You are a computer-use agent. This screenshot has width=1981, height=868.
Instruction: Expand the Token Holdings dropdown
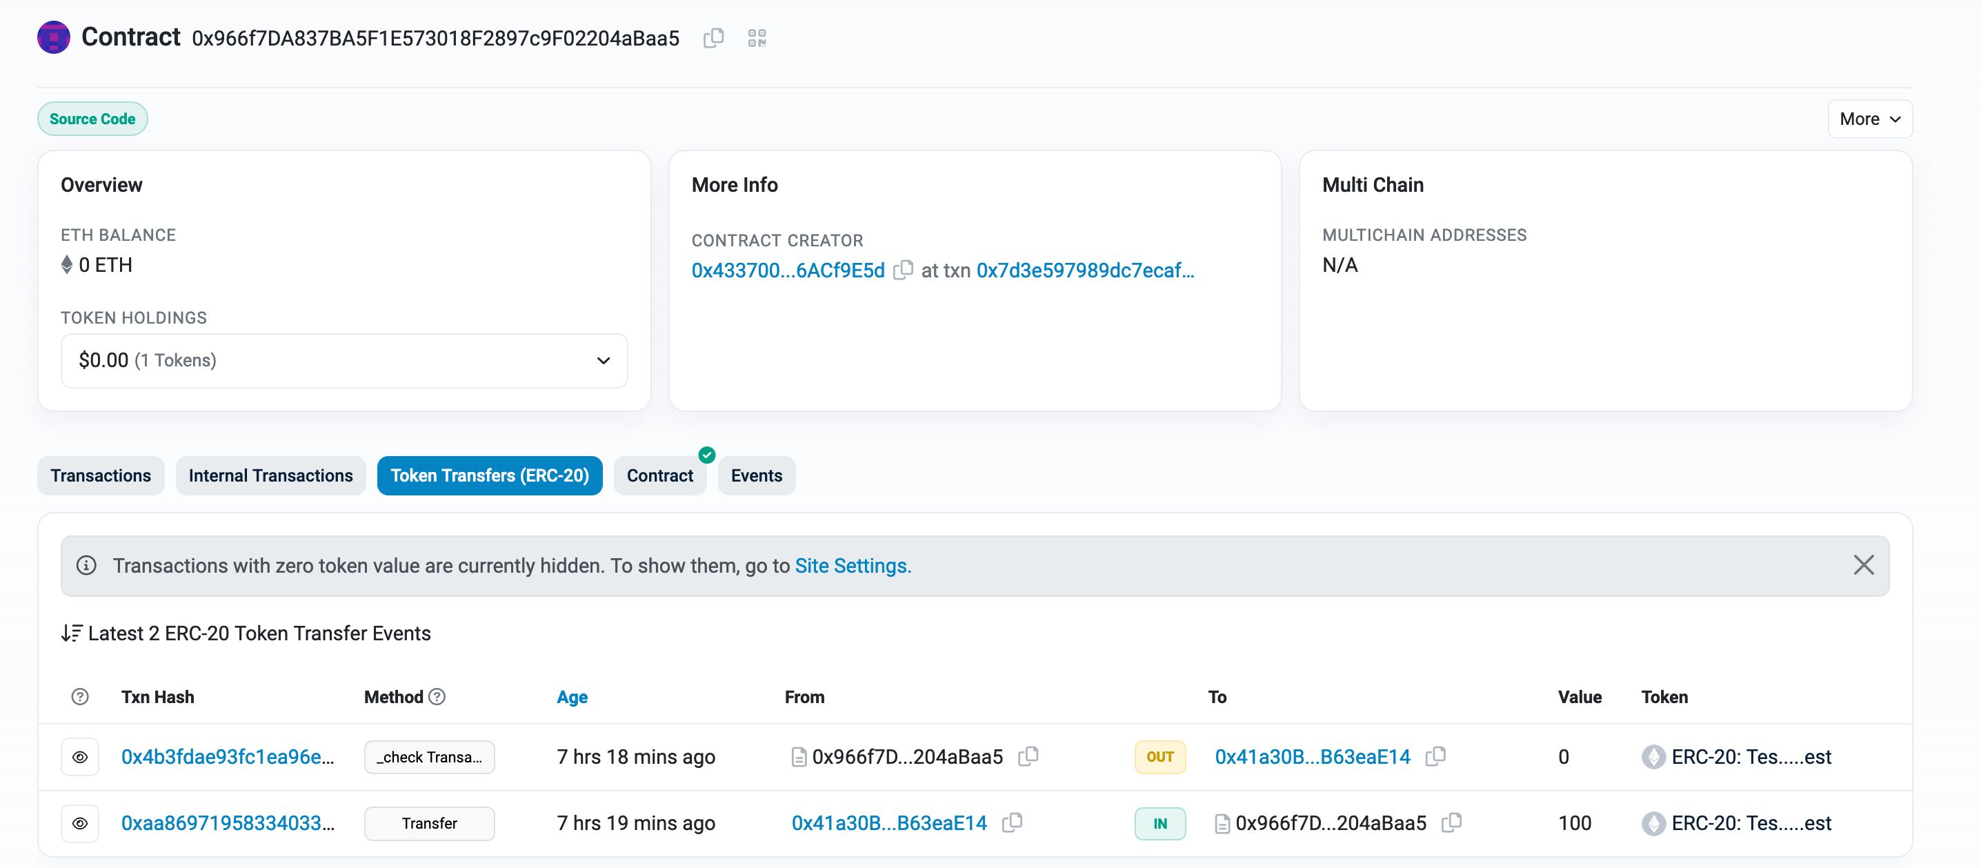344,360
